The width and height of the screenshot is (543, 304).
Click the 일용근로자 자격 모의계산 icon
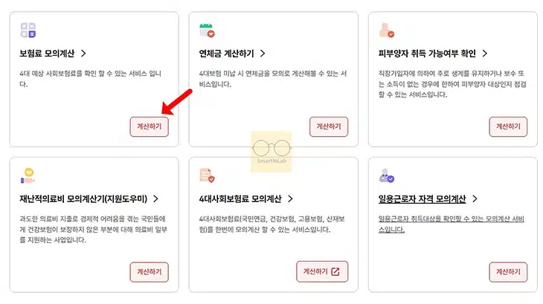pyautogui.click(x=386, y=176)
